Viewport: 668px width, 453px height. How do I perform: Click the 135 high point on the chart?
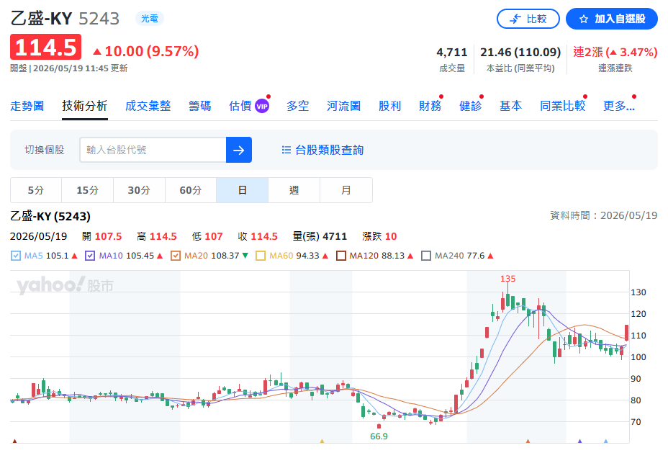point(507,279)
